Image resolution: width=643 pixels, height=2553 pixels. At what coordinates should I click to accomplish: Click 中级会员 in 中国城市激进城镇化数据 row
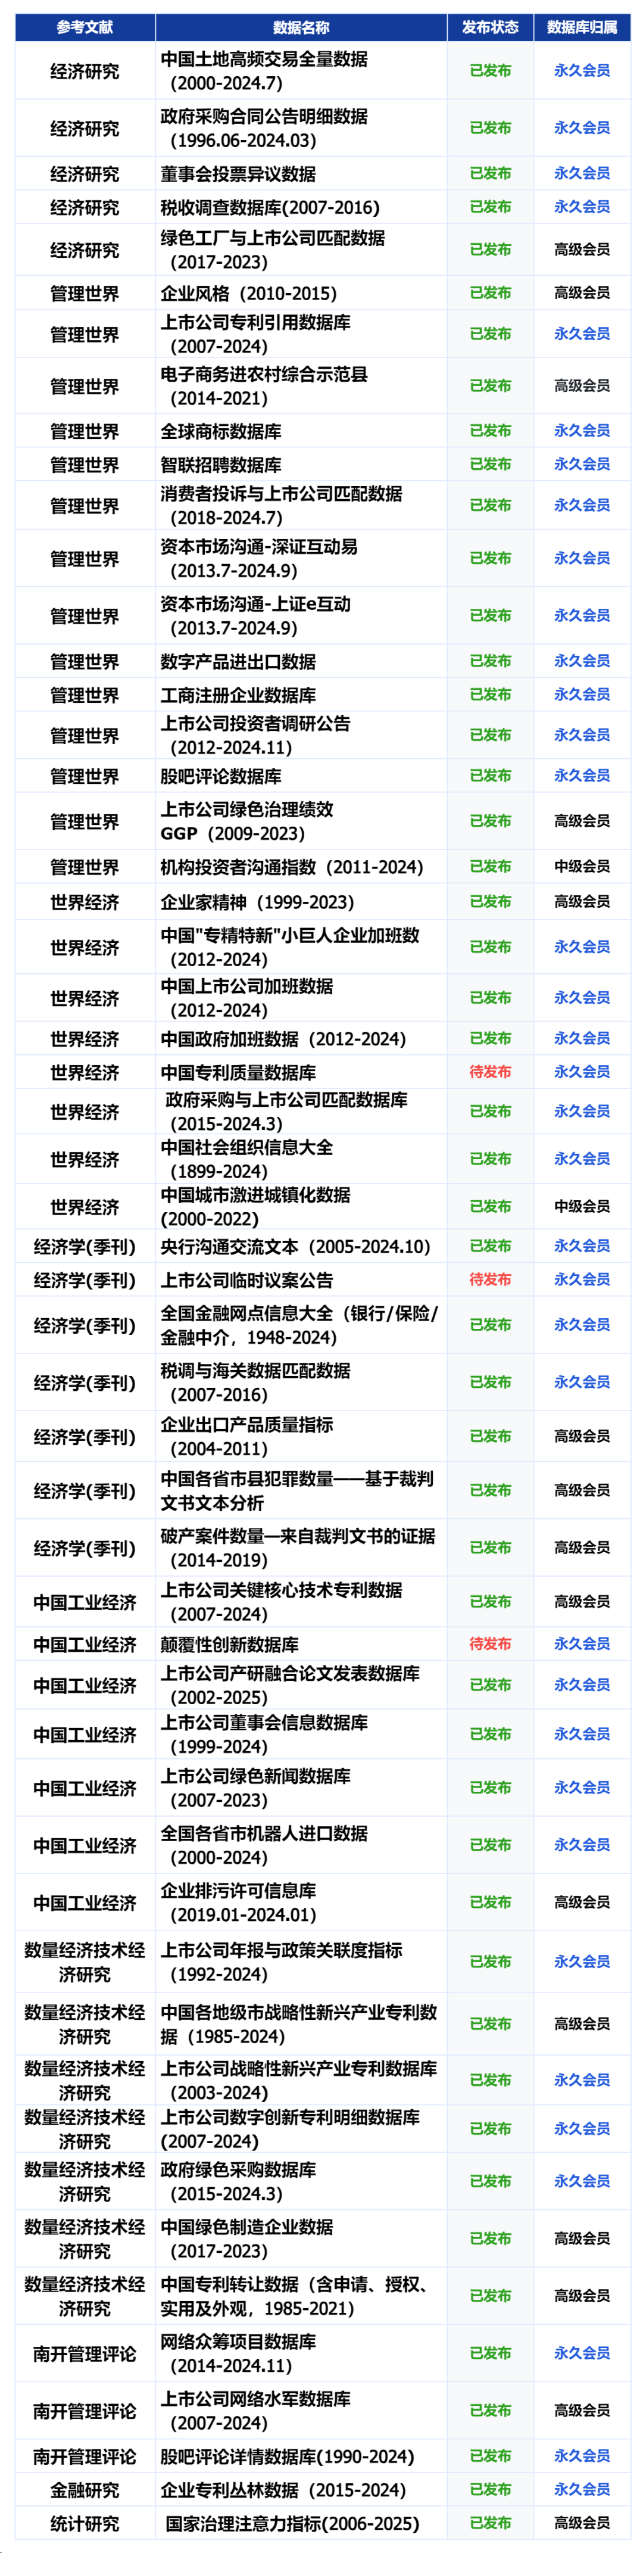582,1207
